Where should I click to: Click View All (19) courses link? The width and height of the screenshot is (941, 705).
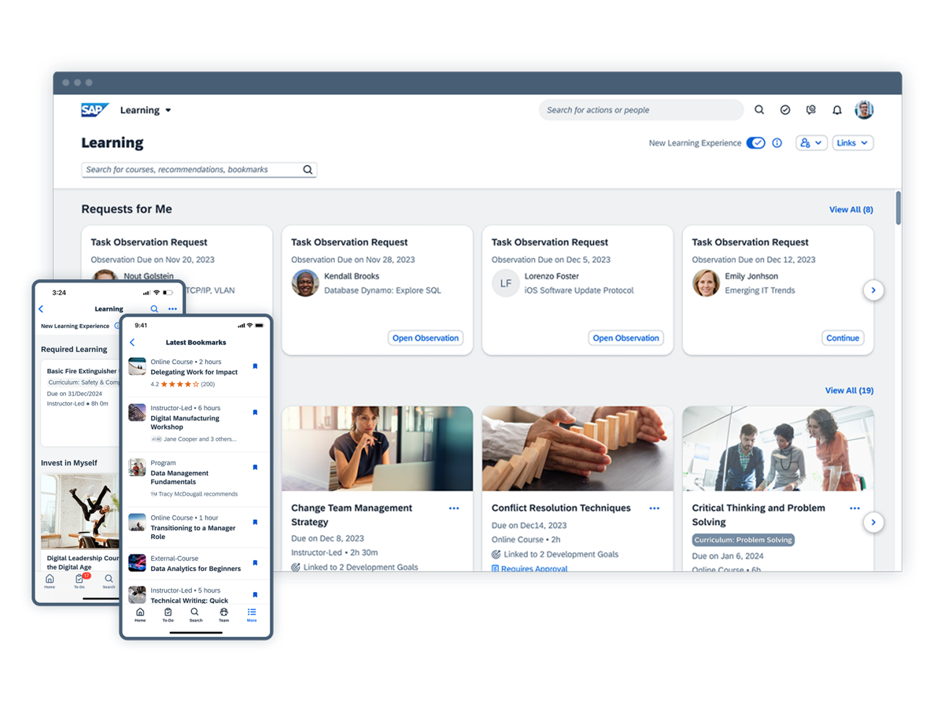click(849, 391)
